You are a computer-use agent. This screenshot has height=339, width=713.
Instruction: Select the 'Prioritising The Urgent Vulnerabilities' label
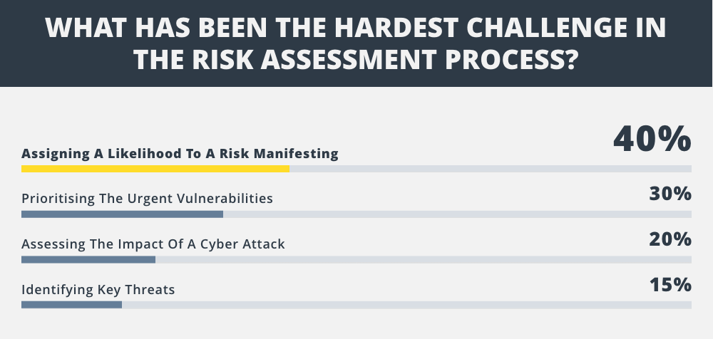[148, 199]
